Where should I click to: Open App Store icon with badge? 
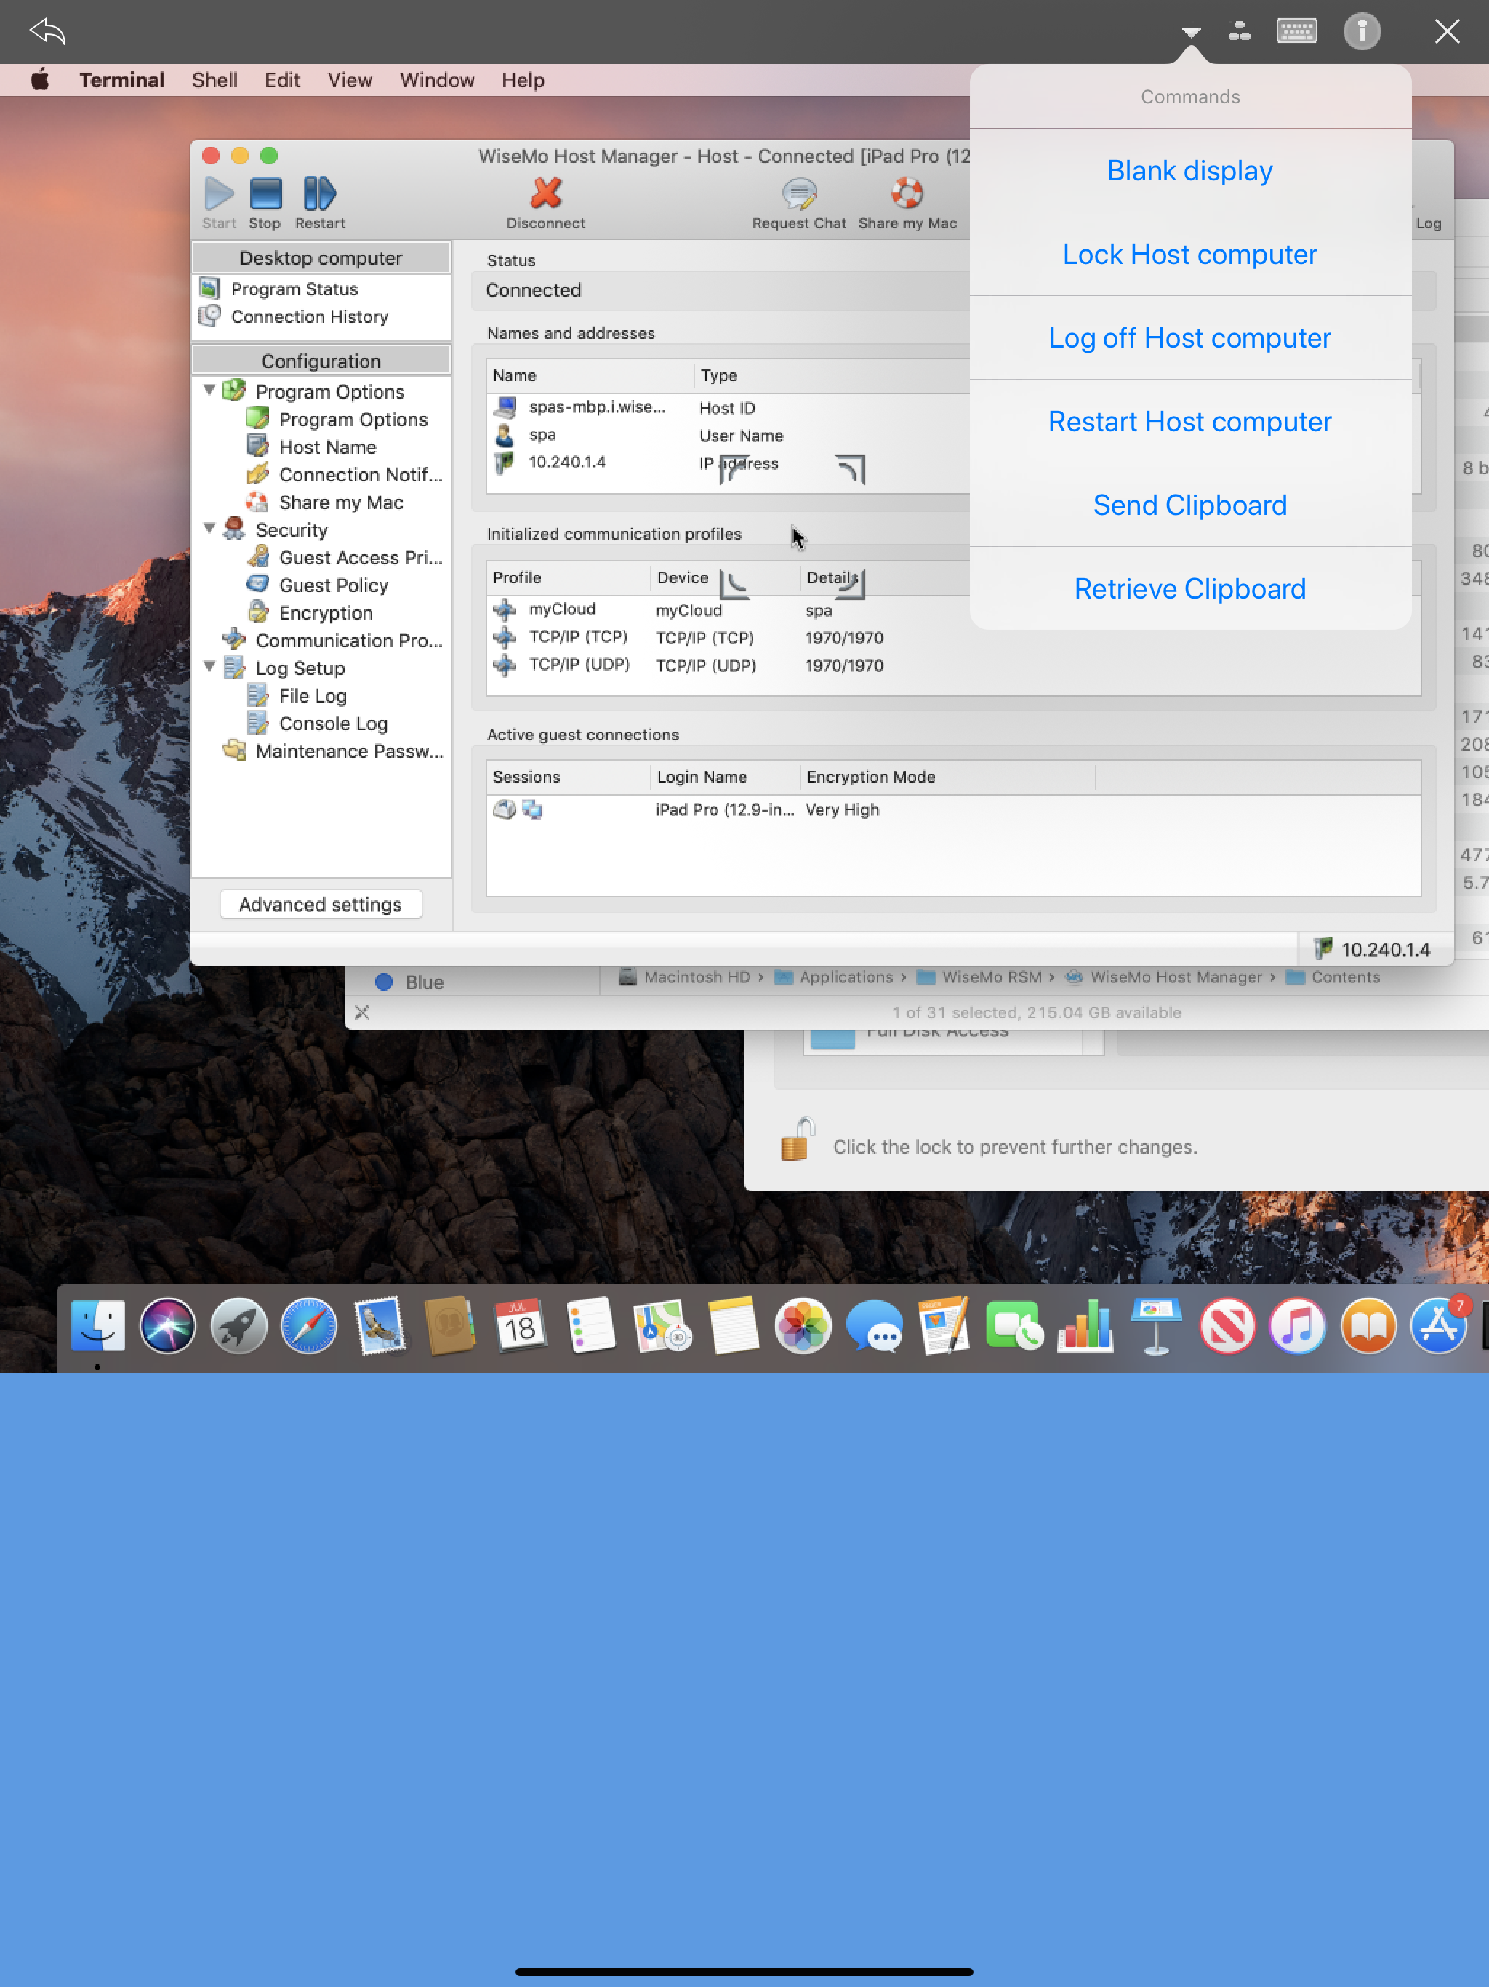1439,1325
